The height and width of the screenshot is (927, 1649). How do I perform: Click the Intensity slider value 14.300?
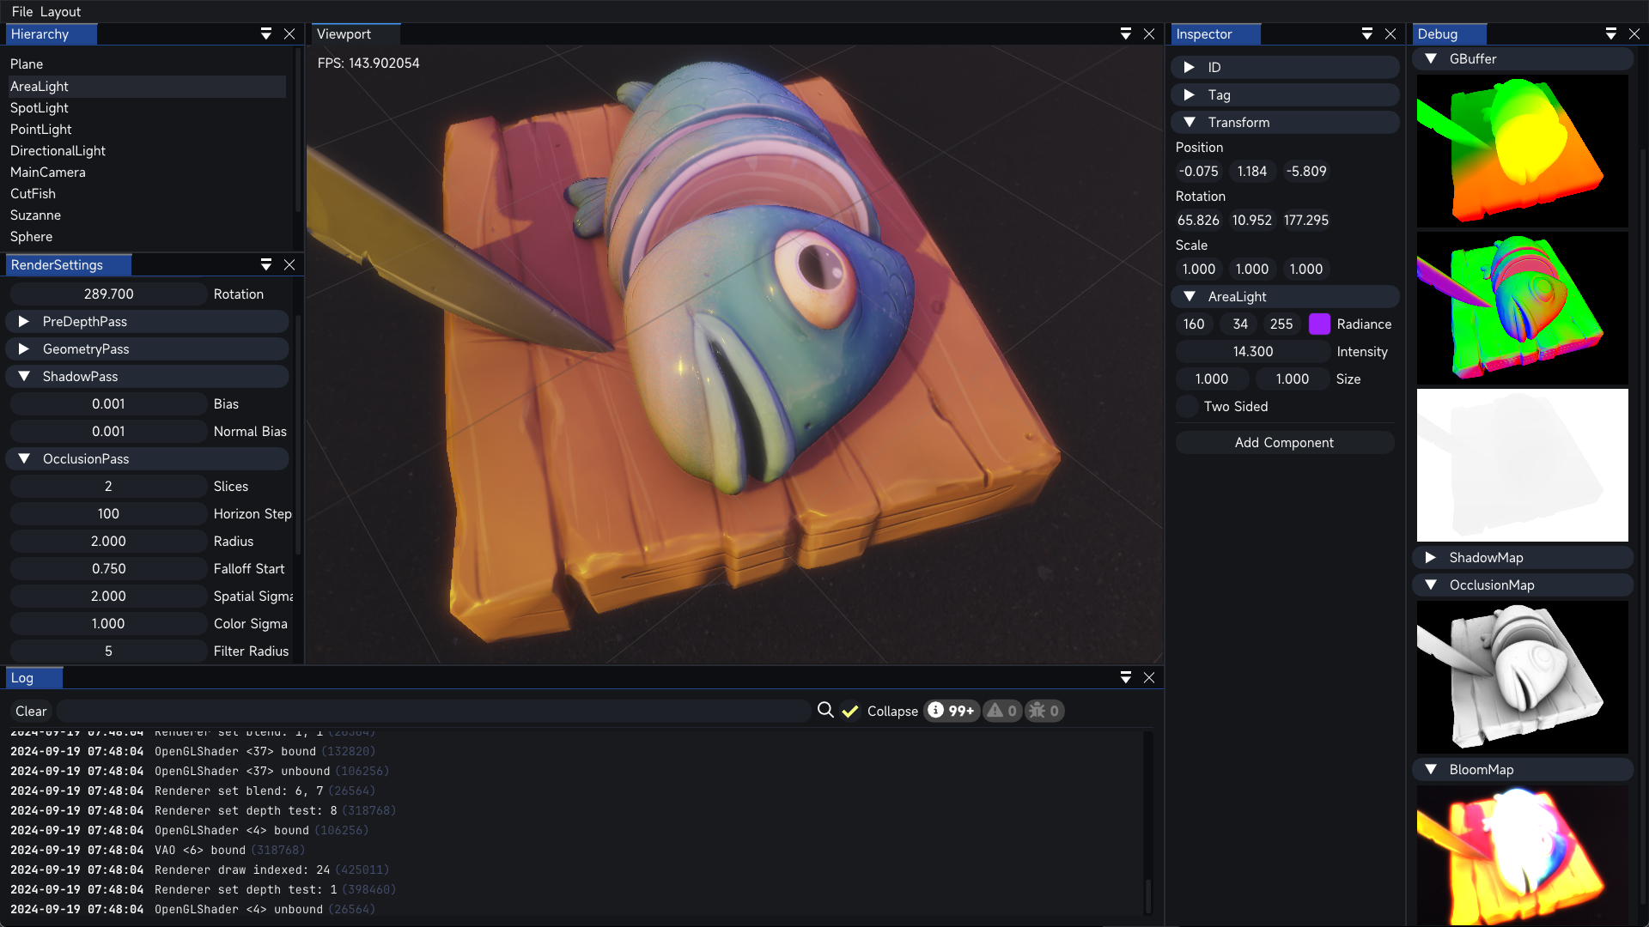1253,352
